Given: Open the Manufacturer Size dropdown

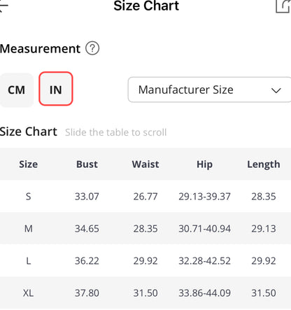Looking at the screenshot, I should tap(209, 90).
